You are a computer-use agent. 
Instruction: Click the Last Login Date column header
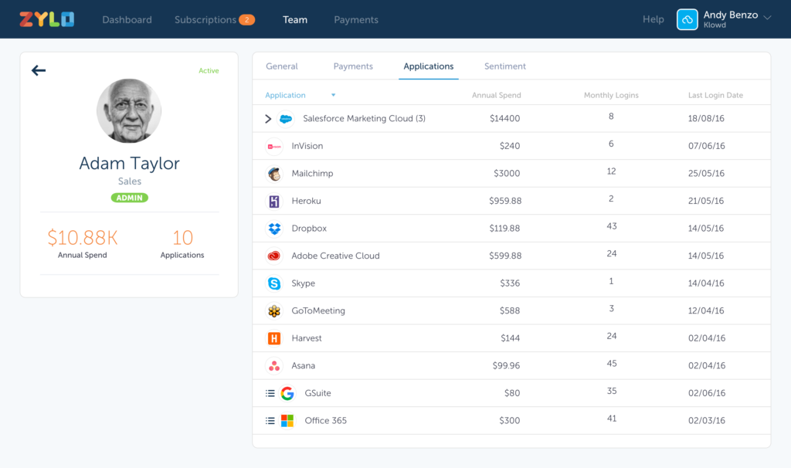pyautogui.click(x=715, y=95)
